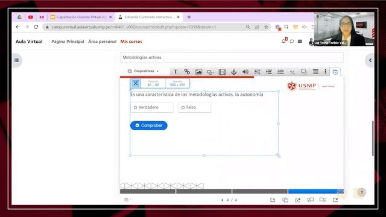Go to Página Principal
Viewport: 386px width, 217px height.
pyautogui.click(x=68, y=42)
